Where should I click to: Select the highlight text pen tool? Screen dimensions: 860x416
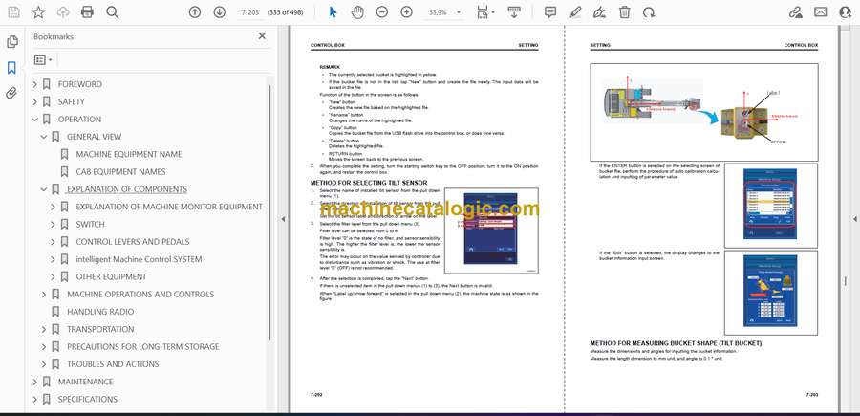coord(575,12)
